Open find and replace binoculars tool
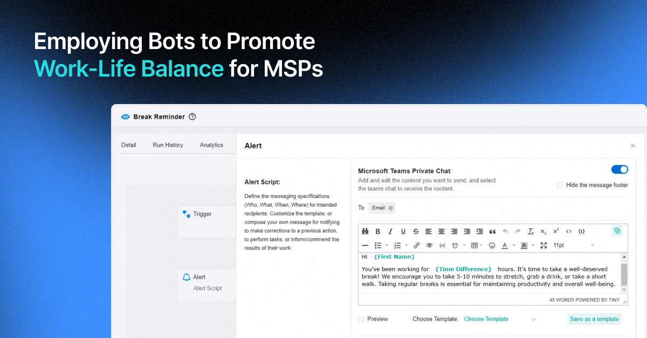 pyautogui.click(x=365, y=231)
